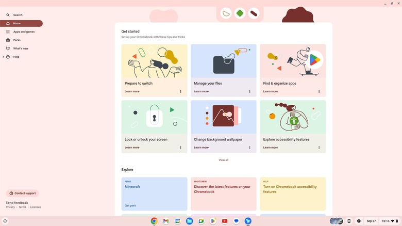Click the badge icon beside What's new

8,49
